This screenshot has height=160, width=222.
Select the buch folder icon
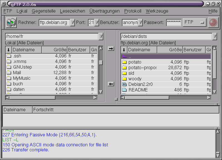point(9,84)
